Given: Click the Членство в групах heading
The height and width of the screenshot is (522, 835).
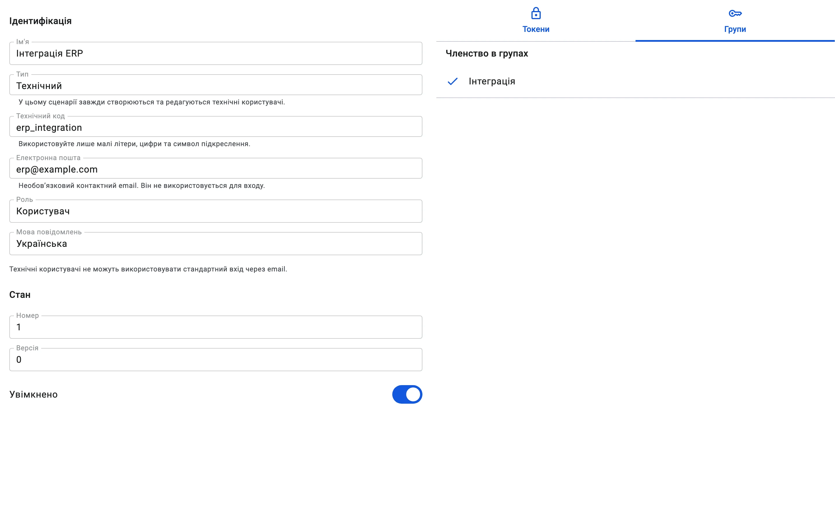Looking at the screenshot, I should (x=487, y=54).
